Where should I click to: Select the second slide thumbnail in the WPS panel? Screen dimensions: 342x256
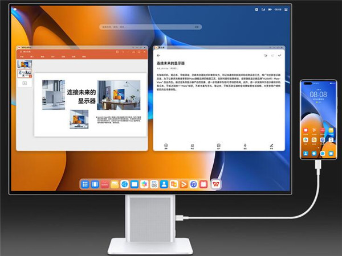pos(26,73)
